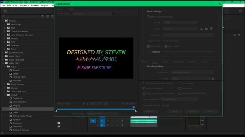
Task: Expand the Lumetri Presets folder
Action: pos(3,53)
